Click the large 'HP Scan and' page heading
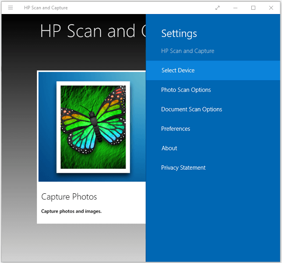 point(93,31)
